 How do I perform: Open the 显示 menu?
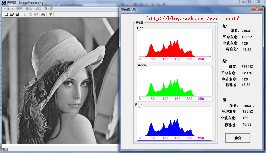(19, 9)
